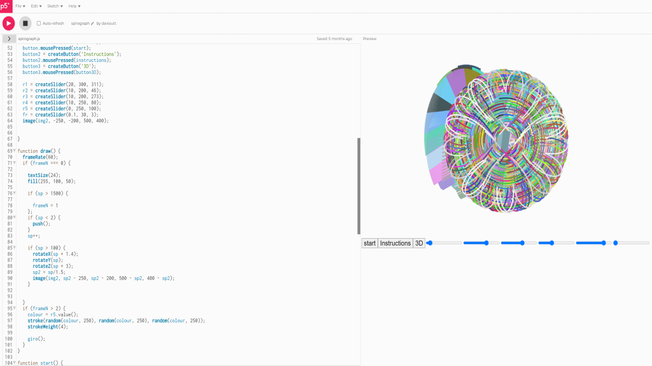Viewport: 652px width, 366px height.
Task: Click the Instructions button
Action: point(395,243)
